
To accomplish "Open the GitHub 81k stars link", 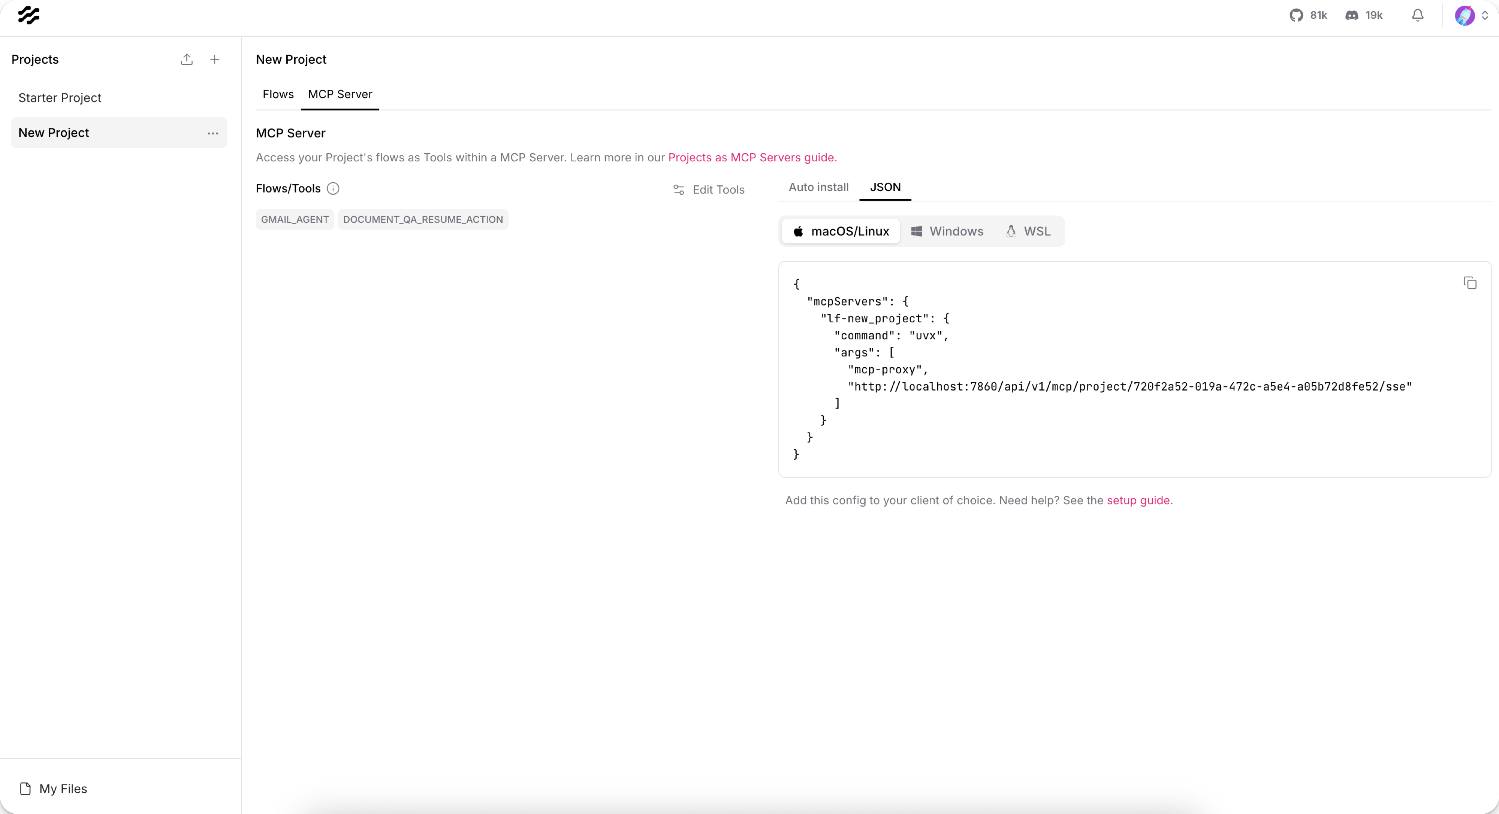I will (x=1308, y=15).
